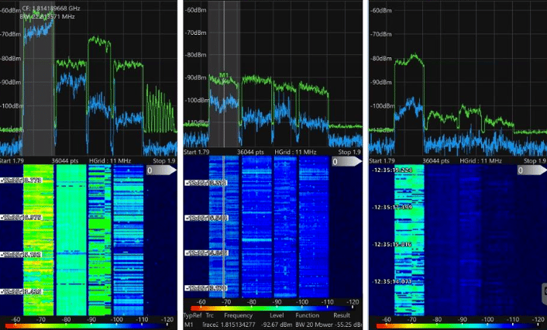Click the BW MHz readout in left spectrum
Viewport: 547px width, 330px height.
point(47,16)
